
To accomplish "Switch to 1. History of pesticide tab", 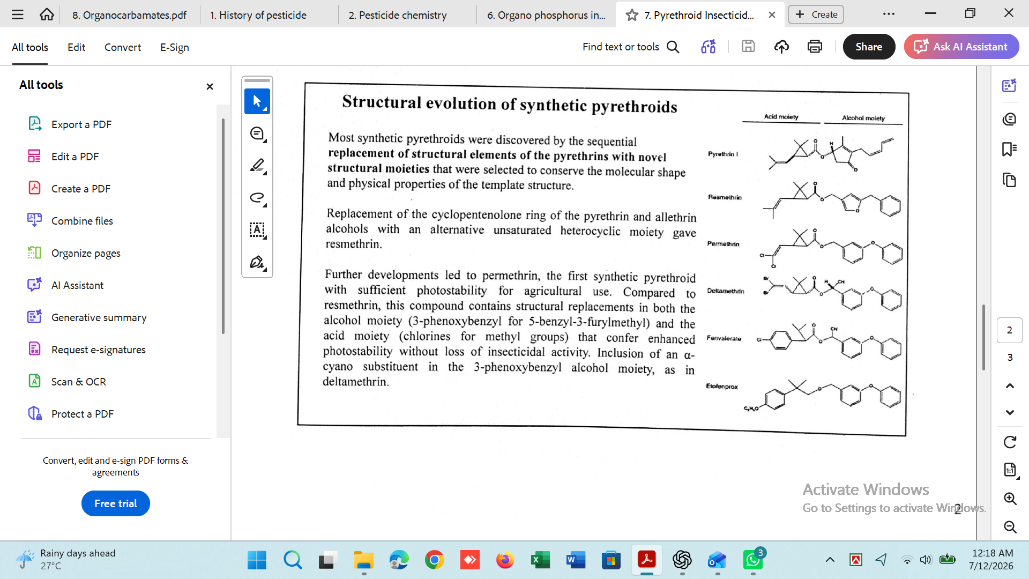I will 258,15.
